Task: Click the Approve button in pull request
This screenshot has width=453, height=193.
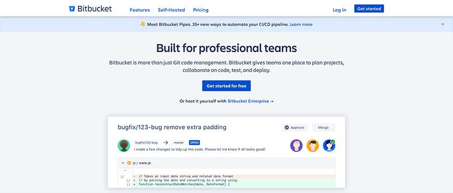Action: click(295, 127)
